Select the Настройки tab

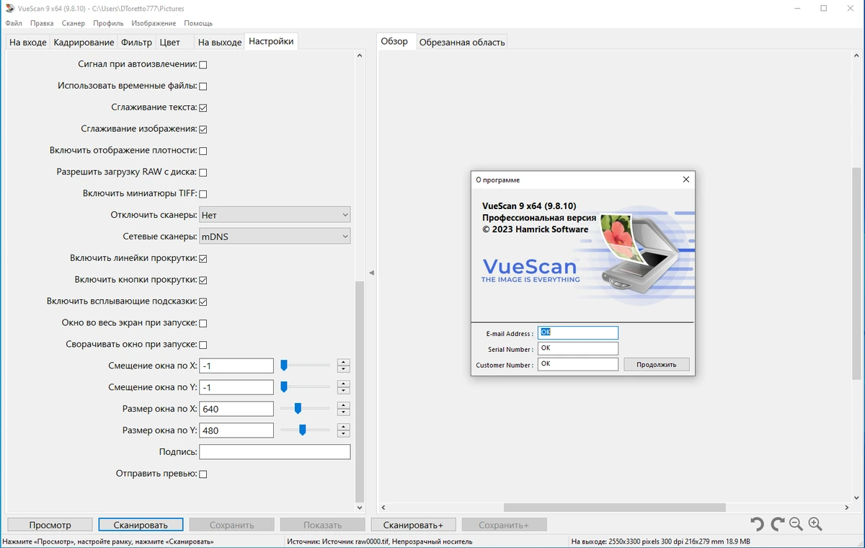pos(271,41)
